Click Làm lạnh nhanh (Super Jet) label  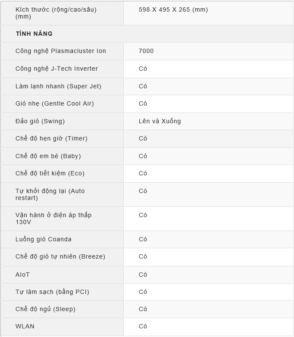[x=58, y=86]
